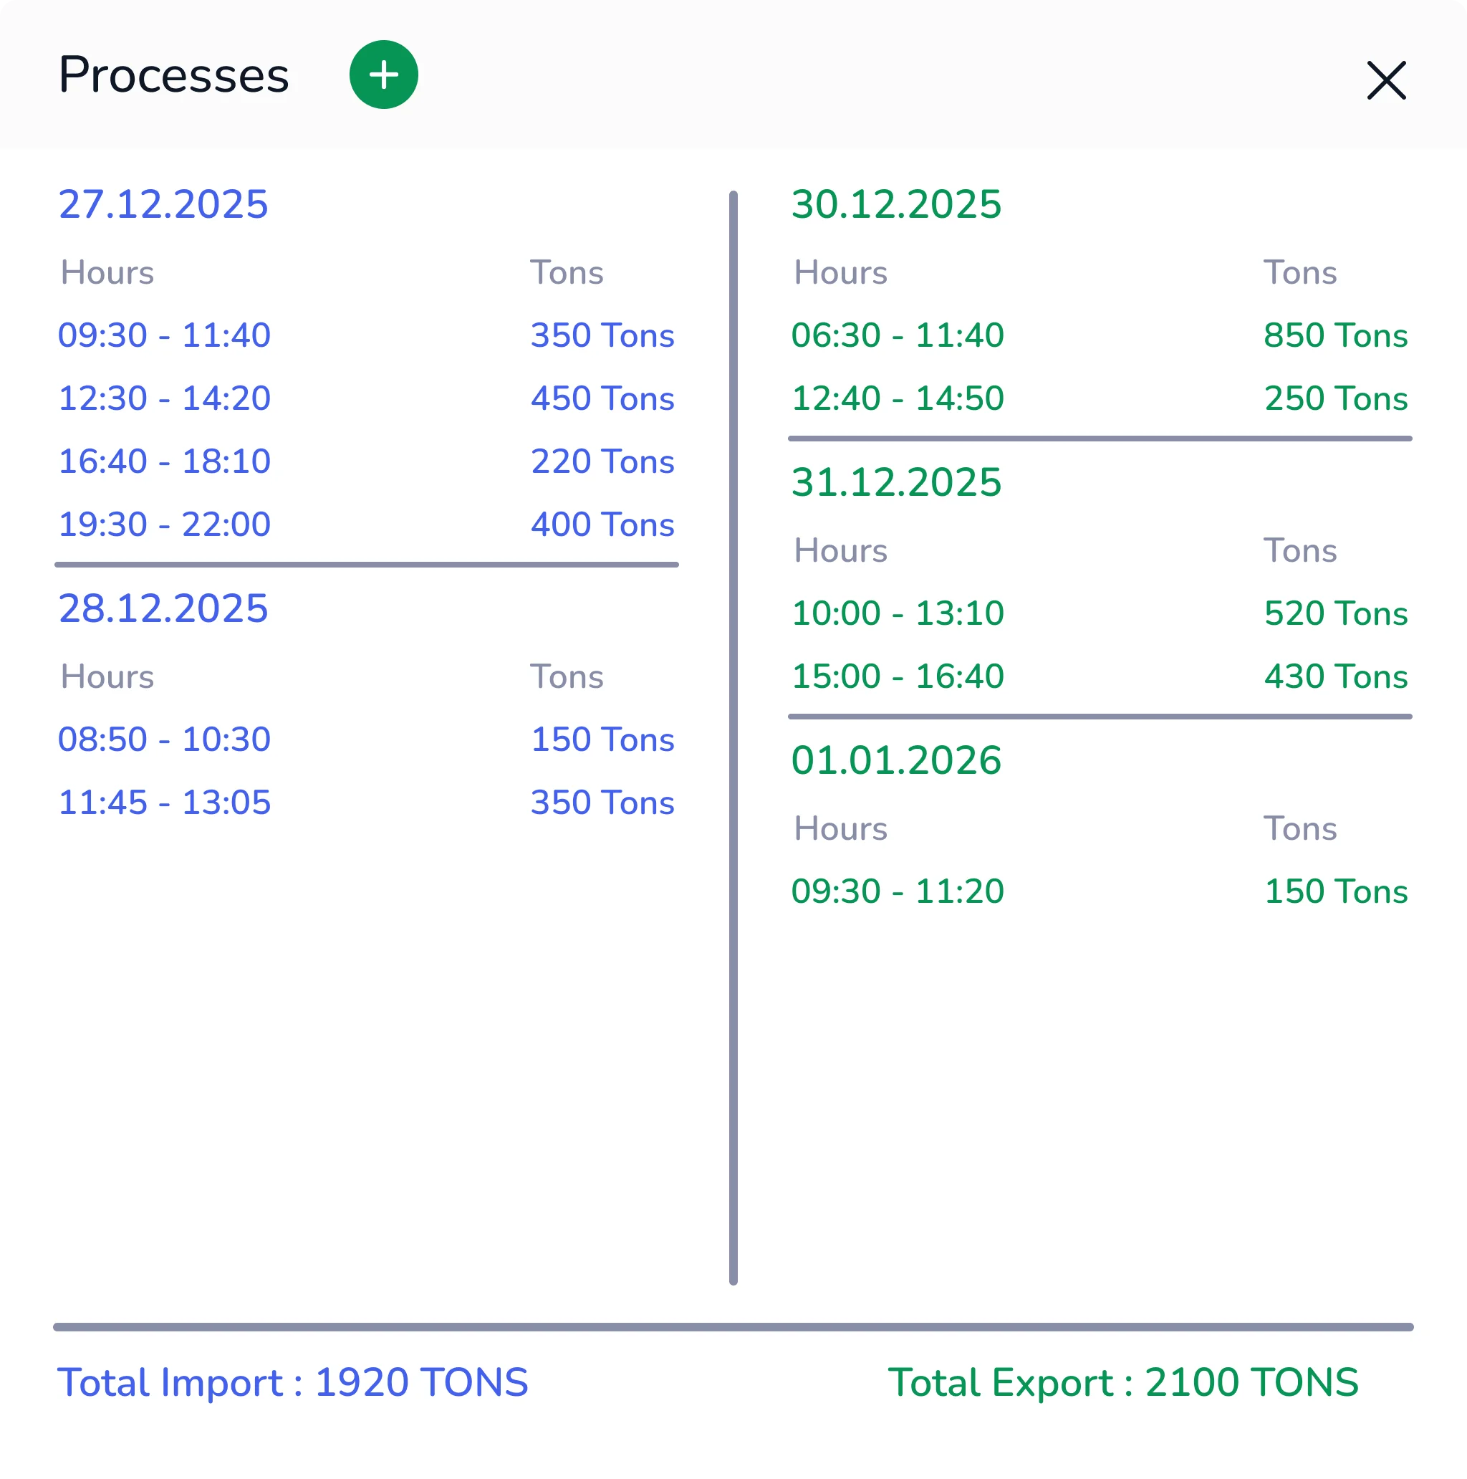Click the 15:00 - 16:40 time range
This screenshot has height=1479, width=1467.
(x=898, y=676)
